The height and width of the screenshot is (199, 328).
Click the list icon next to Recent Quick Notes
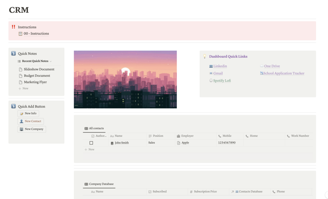pos(19,61)
